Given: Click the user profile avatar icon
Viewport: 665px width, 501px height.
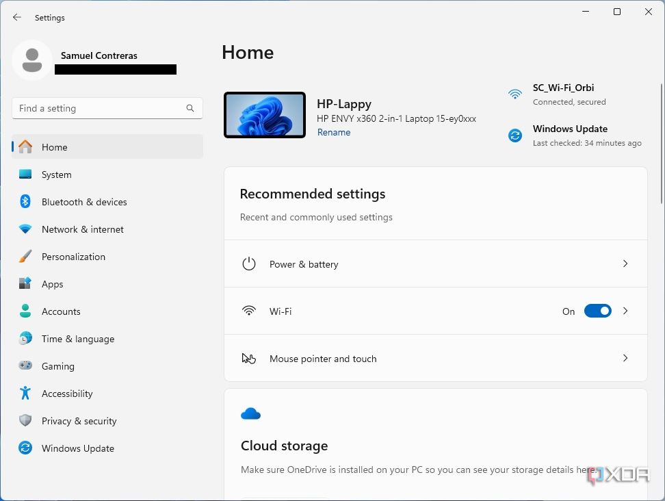Looking at the screenshot, I should pos(31,60).
